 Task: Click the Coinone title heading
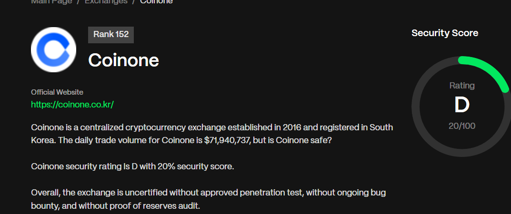click(x=123, y=60)
